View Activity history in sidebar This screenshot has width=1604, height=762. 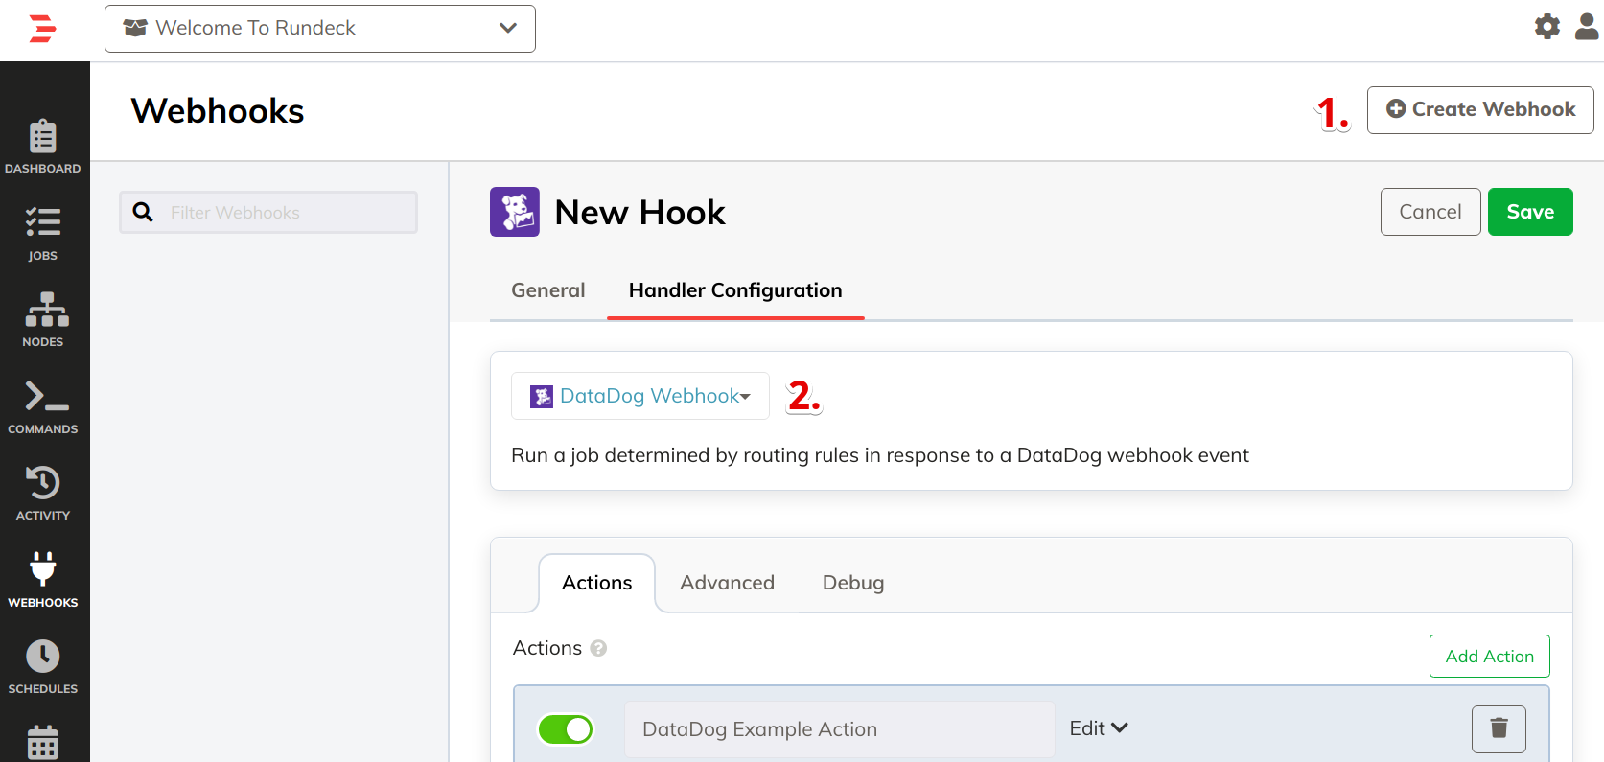(x=43, y=494)
